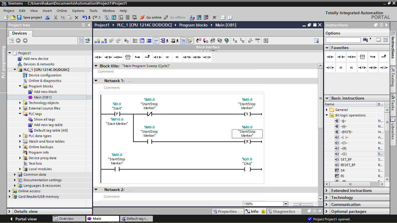397x223 pixels.
Task: Click the Cut scissors icon
Action: pos(56,17)
